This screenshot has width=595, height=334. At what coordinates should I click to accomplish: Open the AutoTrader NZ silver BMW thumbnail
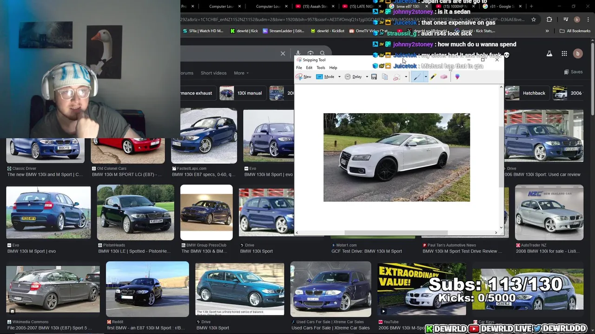point(549,212)
